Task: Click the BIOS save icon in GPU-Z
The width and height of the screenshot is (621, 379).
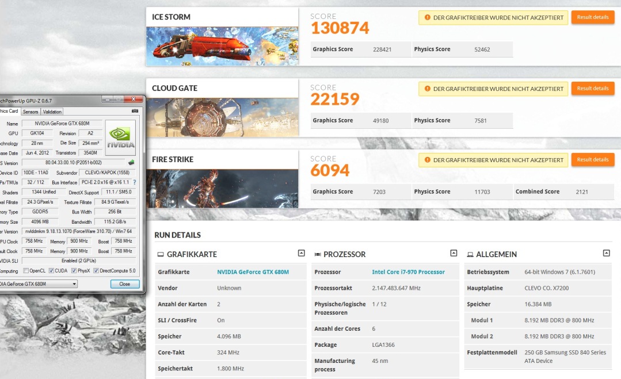Action: point(131,162)
